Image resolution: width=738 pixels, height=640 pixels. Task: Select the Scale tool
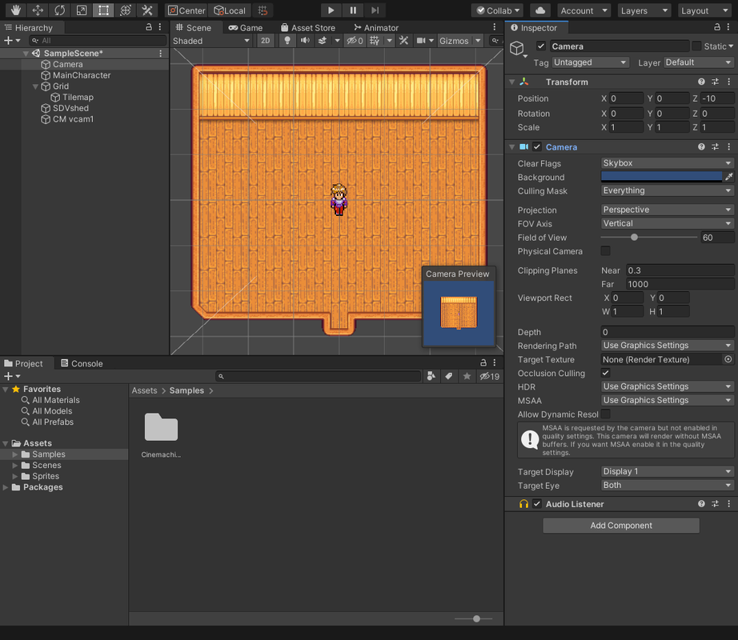click(81, 10)
